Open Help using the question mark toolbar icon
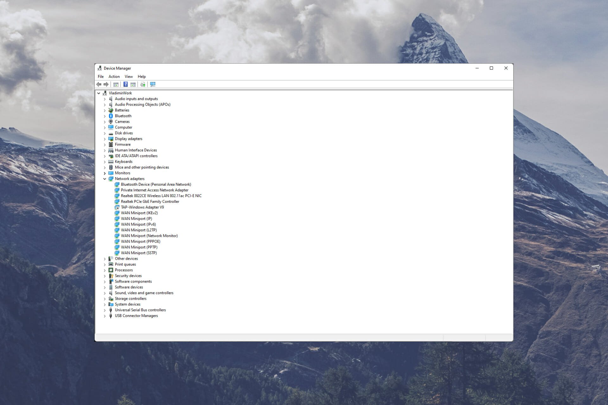The height and width of the screenshot is (405, 608). click(x=126, y=84)
